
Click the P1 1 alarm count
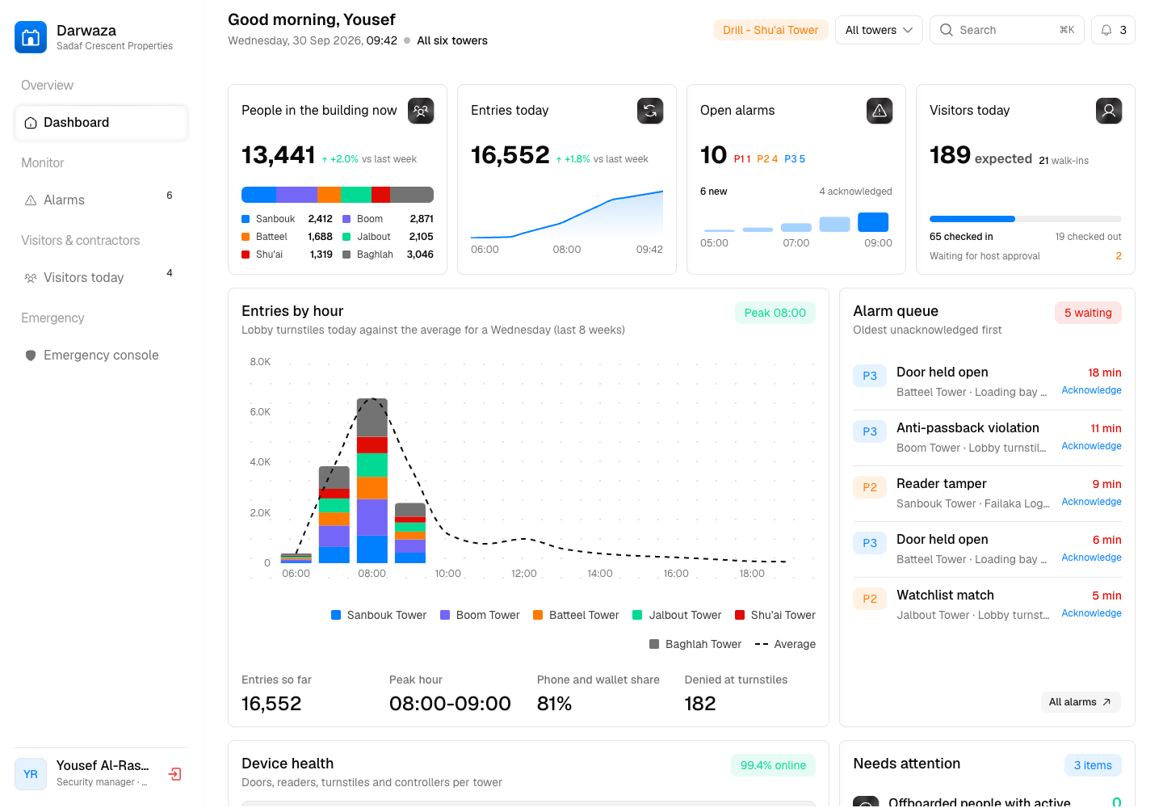coord(742,159)
